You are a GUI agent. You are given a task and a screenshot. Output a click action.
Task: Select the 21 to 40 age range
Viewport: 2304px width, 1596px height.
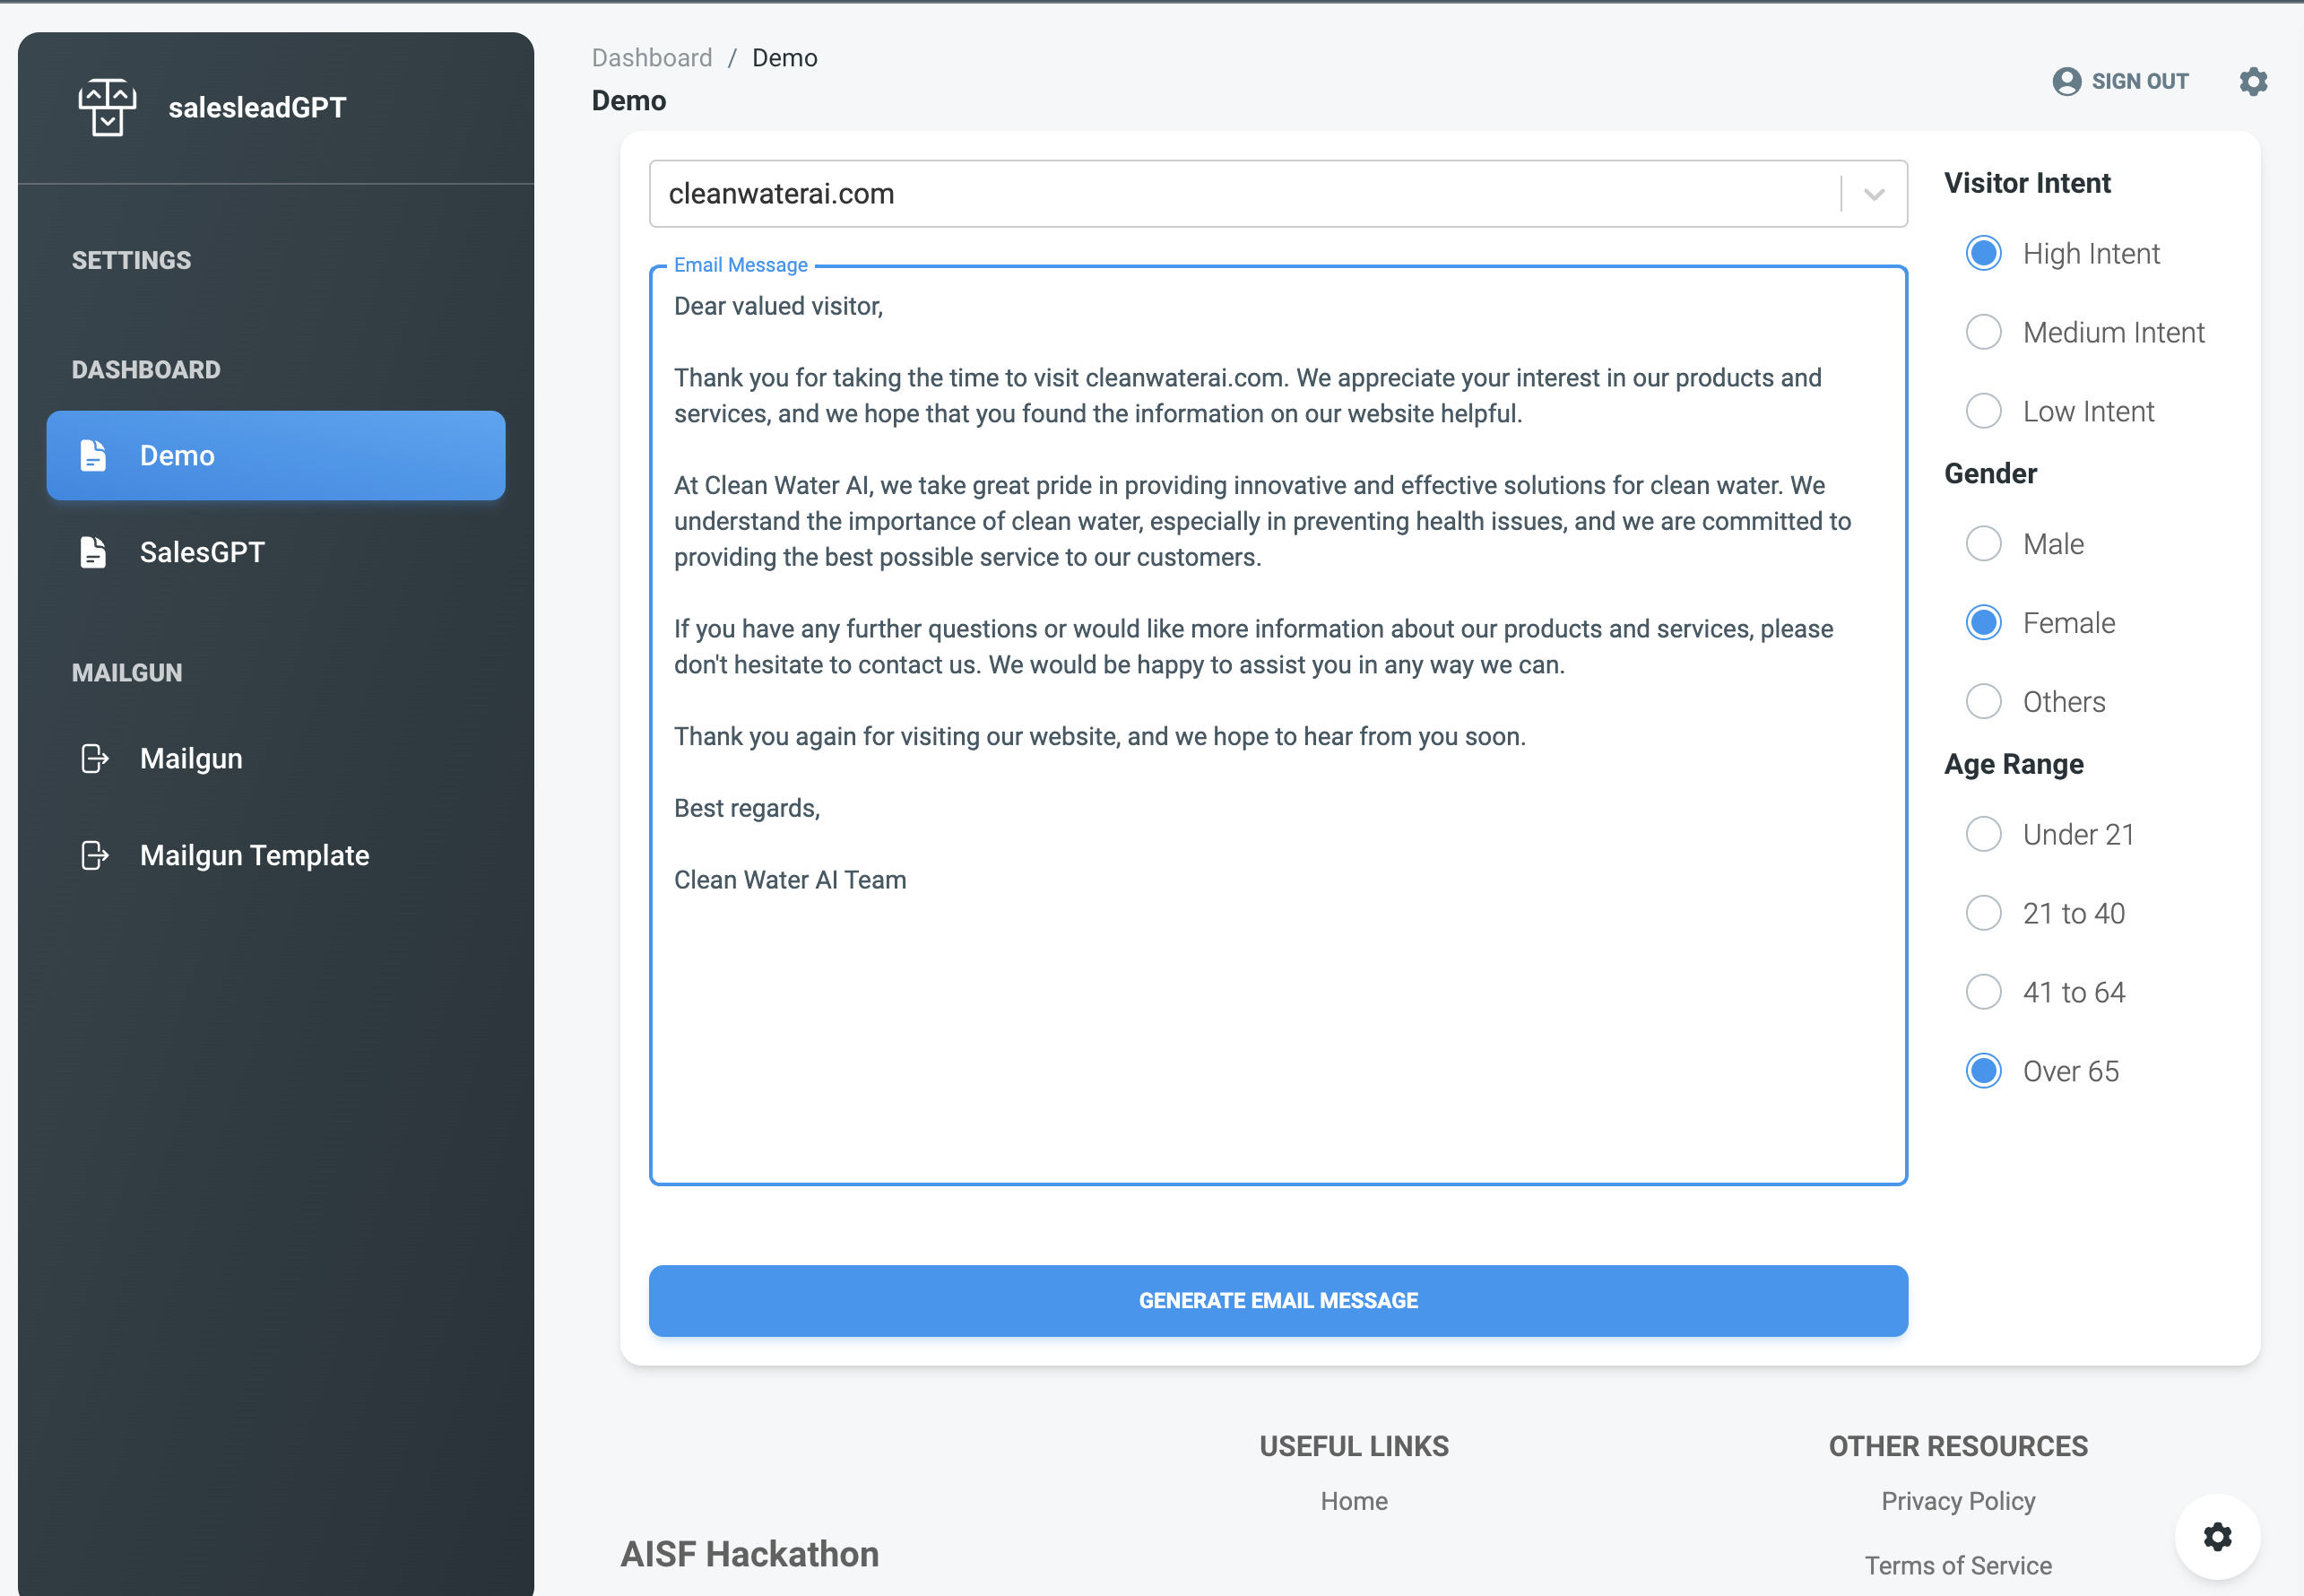pyautogui.click(x=1984, y=912)
